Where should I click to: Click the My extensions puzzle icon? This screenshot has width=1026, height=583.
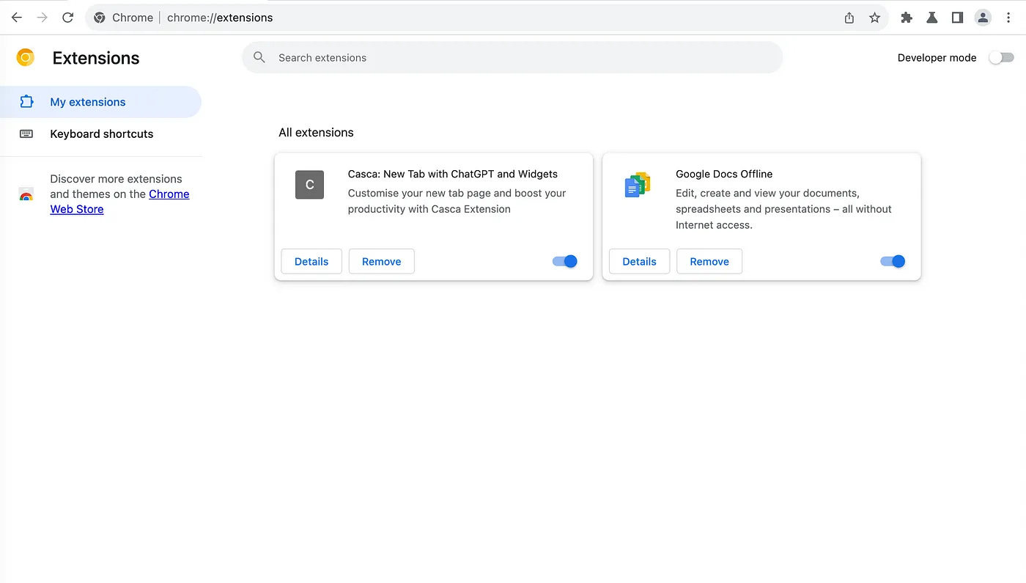26,102
